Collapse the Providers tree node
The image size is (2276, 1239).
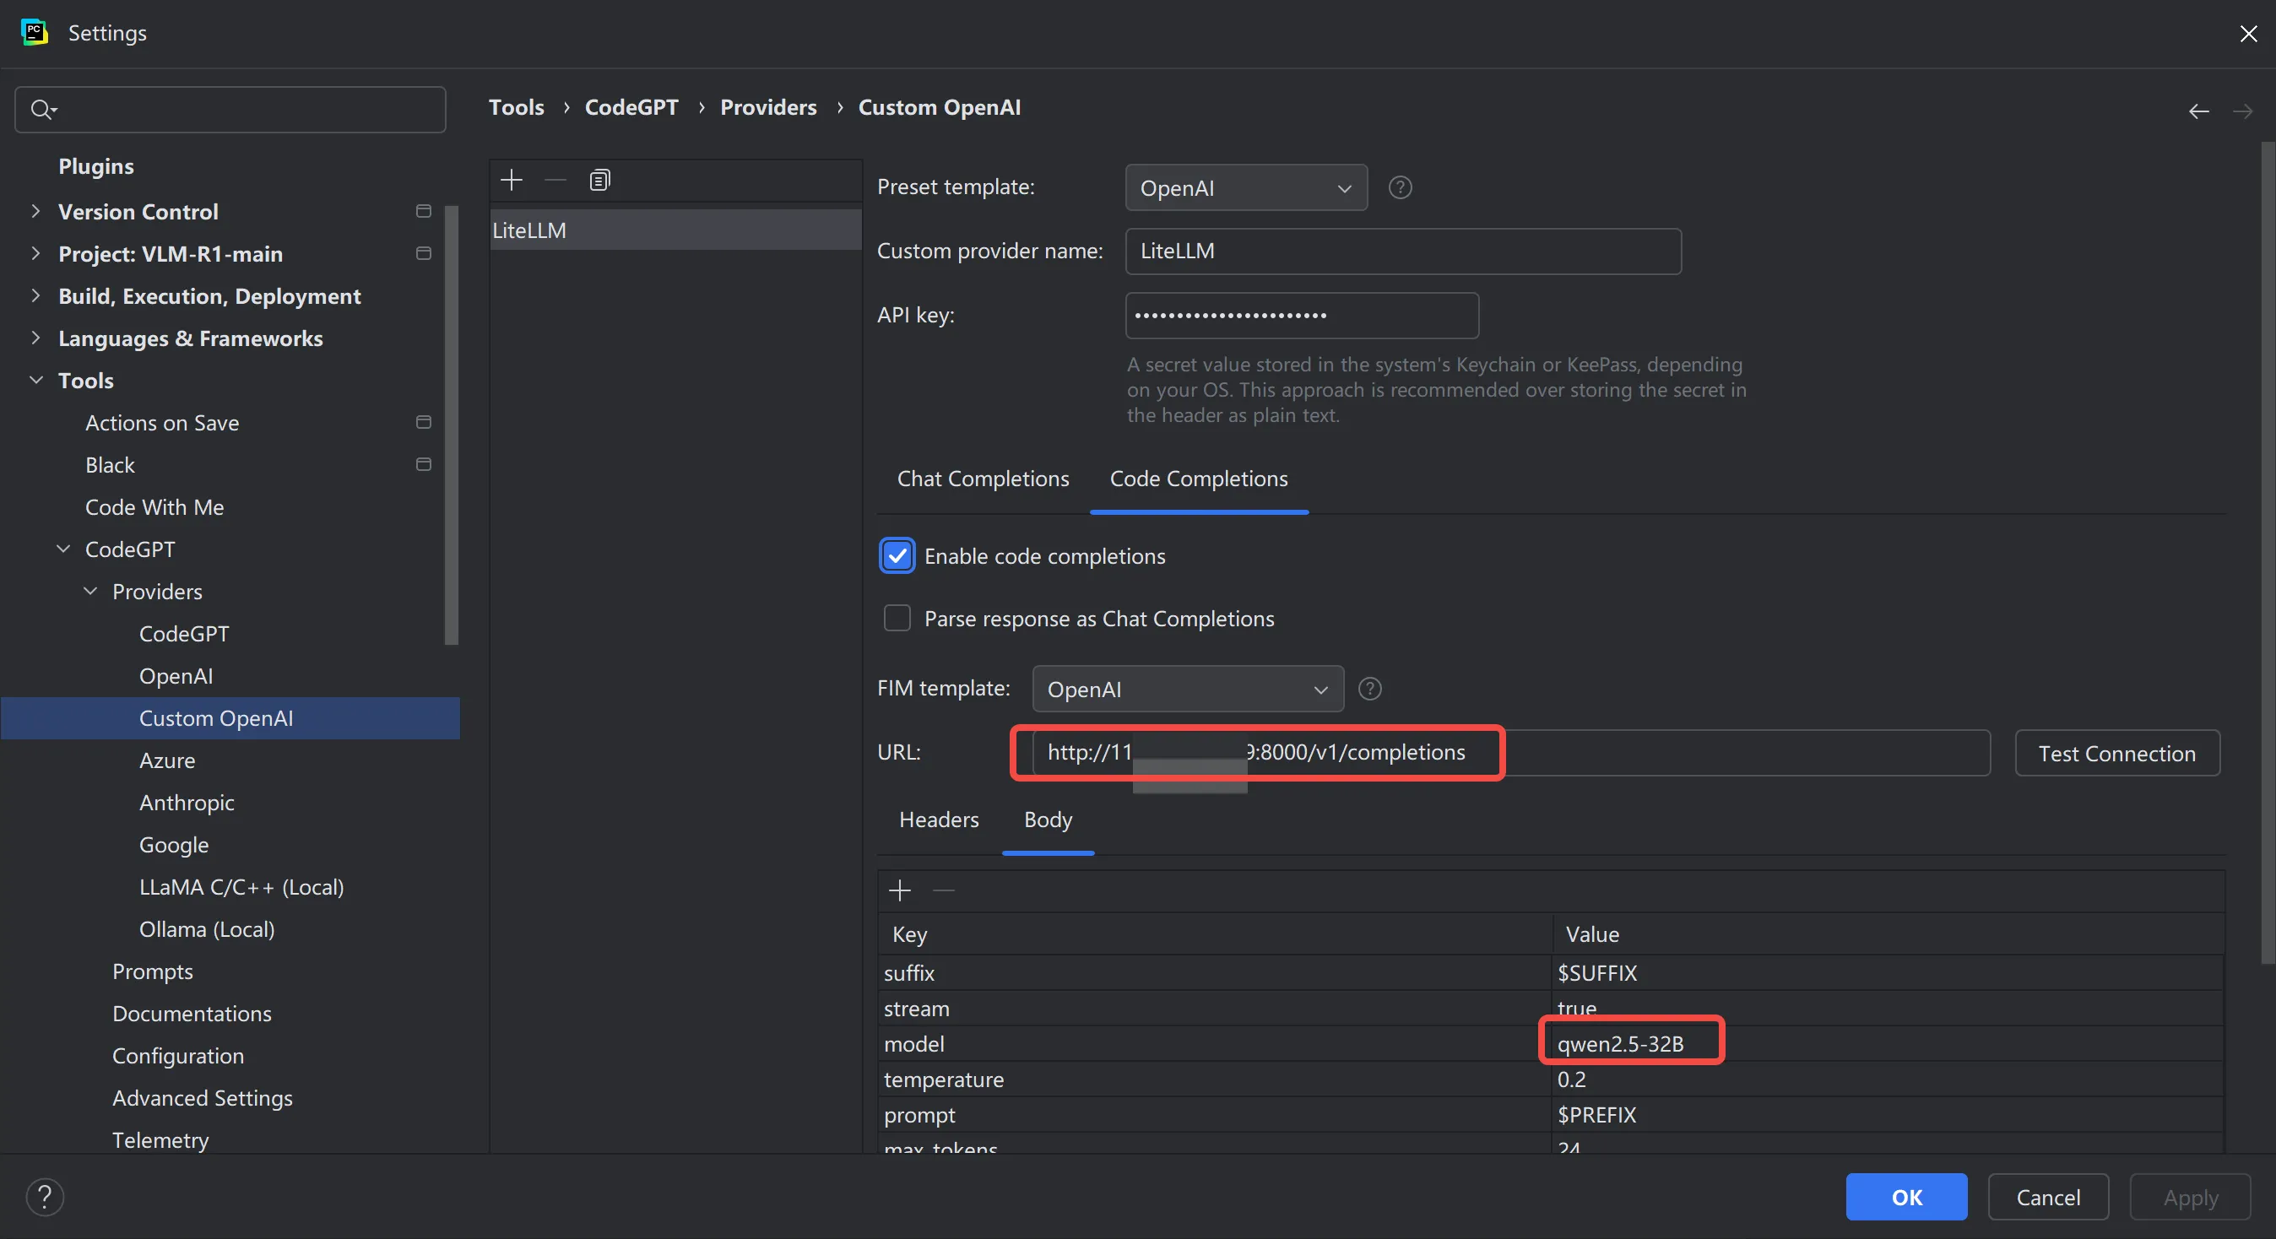pos(89,591)
